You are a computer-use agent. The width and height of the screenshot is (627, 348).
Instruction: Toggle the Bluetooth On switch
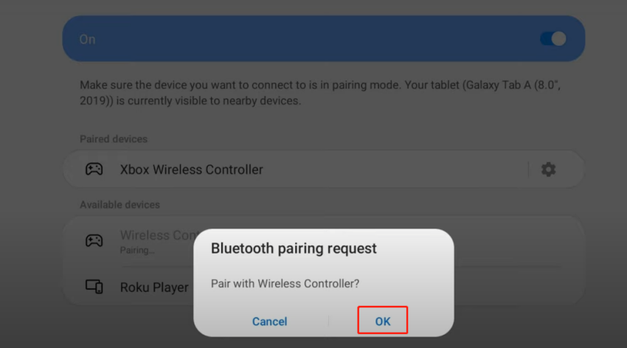552,38
